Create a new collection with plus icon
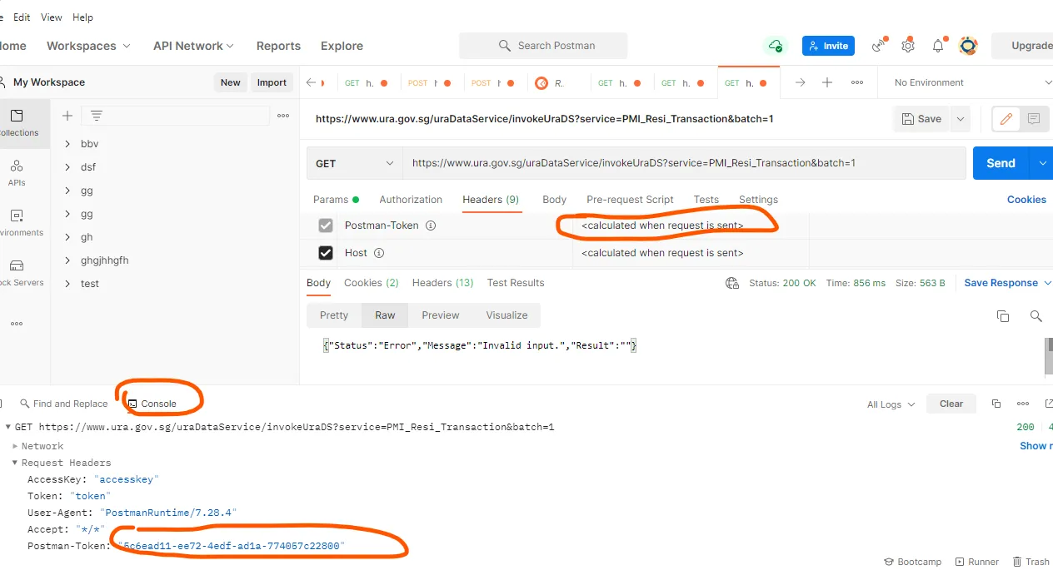The height and width of the screenshot is (570, 1053). (67, 116)
